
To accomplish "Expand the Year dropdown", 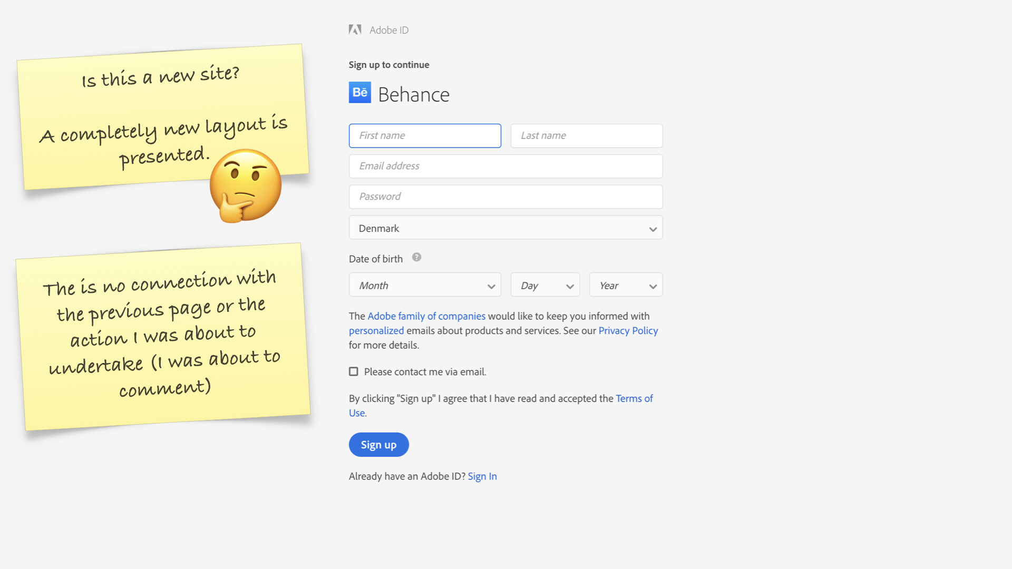I will [x=626, y=285].
